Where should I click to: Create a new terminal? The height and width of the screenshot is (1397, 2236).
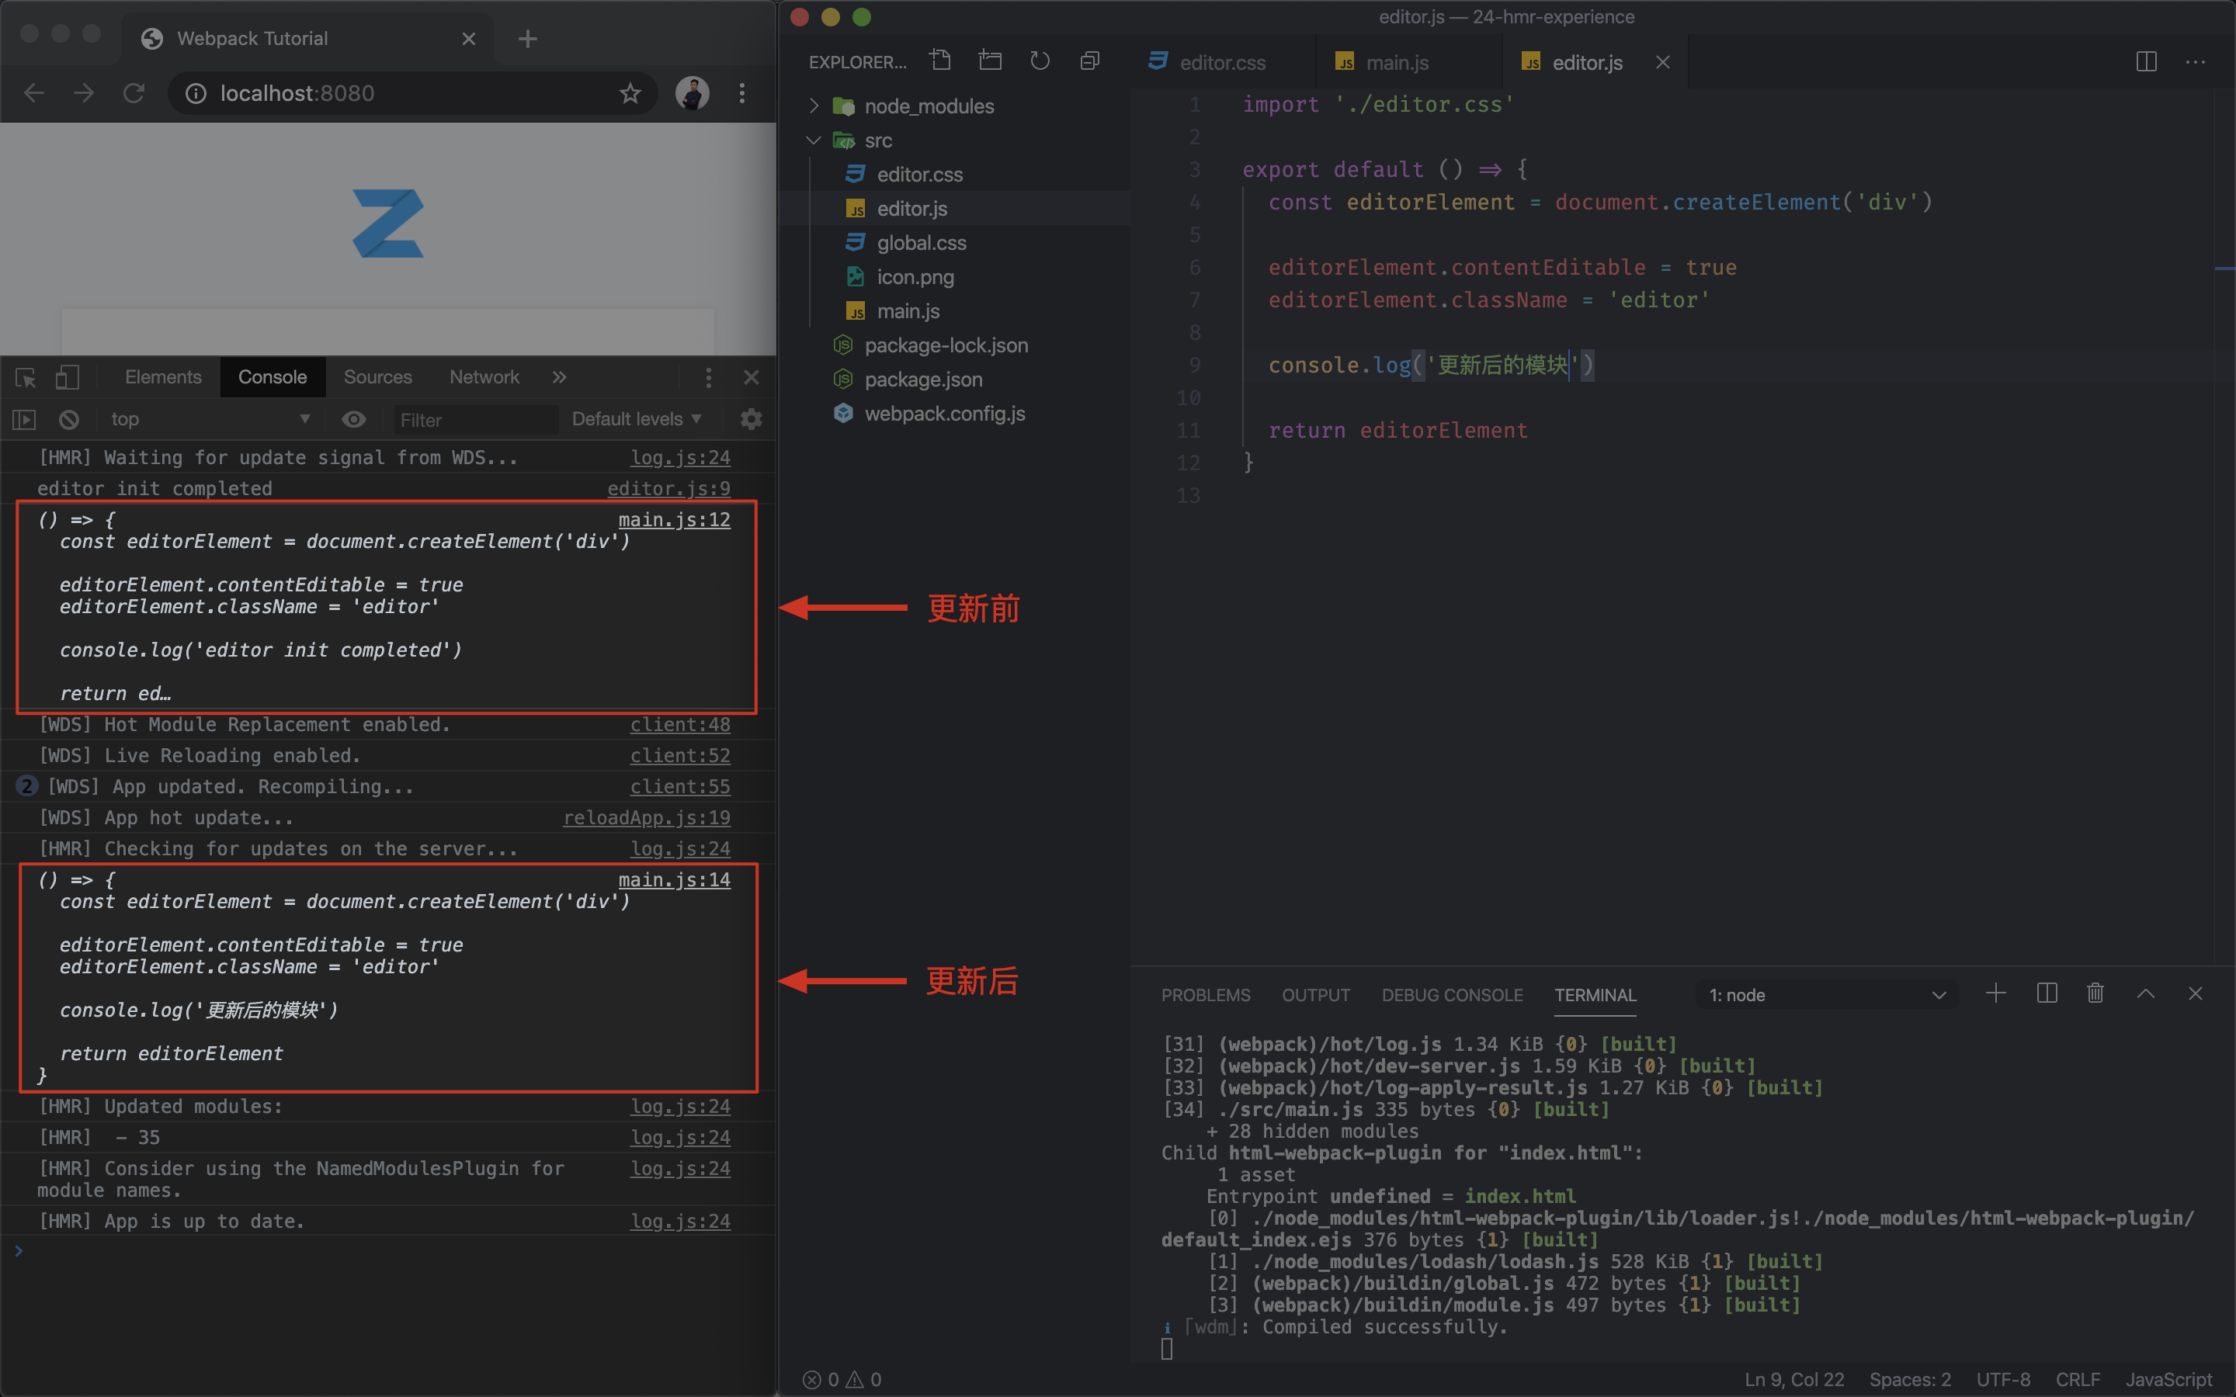click(1996, 993)
